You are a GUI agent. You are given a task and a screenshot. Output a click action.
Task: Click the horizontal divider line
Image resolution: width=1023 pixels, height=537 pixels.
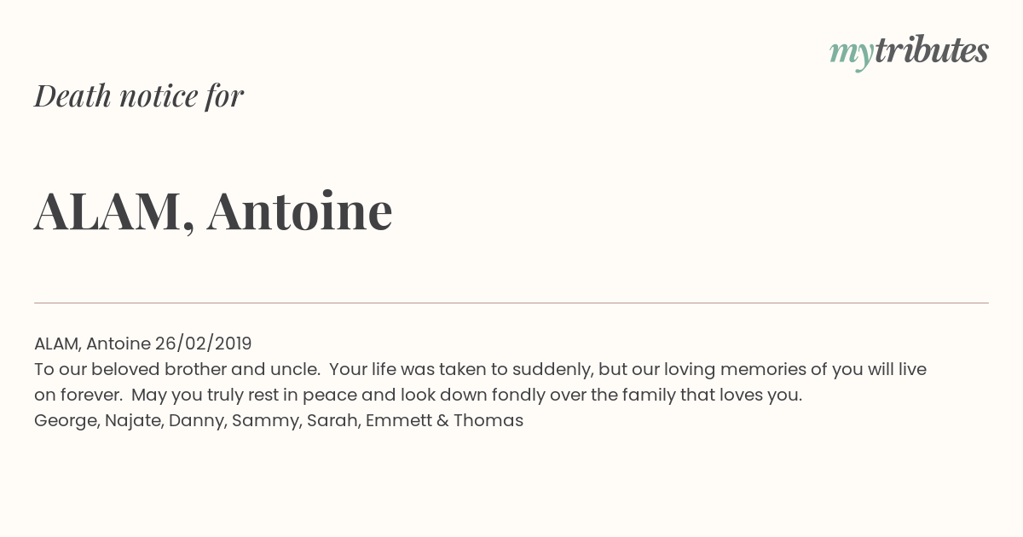(x=511, y=303)
